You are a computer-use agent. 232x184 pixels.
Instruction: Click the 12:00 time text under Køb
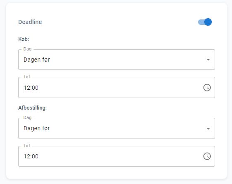coord(31,88)
